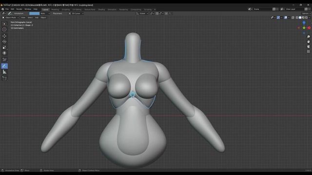Click the View Layer add icon button
The height and width of the screenshot is (175, 312).
(x=306, y=9)
